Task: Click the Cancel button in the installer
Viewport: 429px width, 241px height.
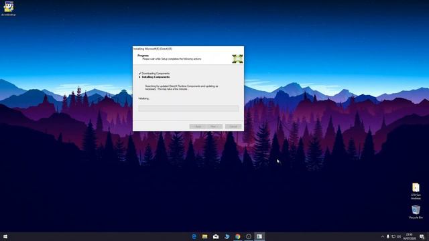Action: click(x=233, y=127)
